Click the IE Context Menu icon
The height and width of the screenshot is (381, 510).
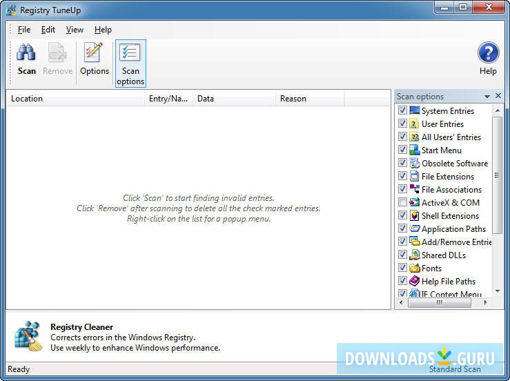(414, 293)
